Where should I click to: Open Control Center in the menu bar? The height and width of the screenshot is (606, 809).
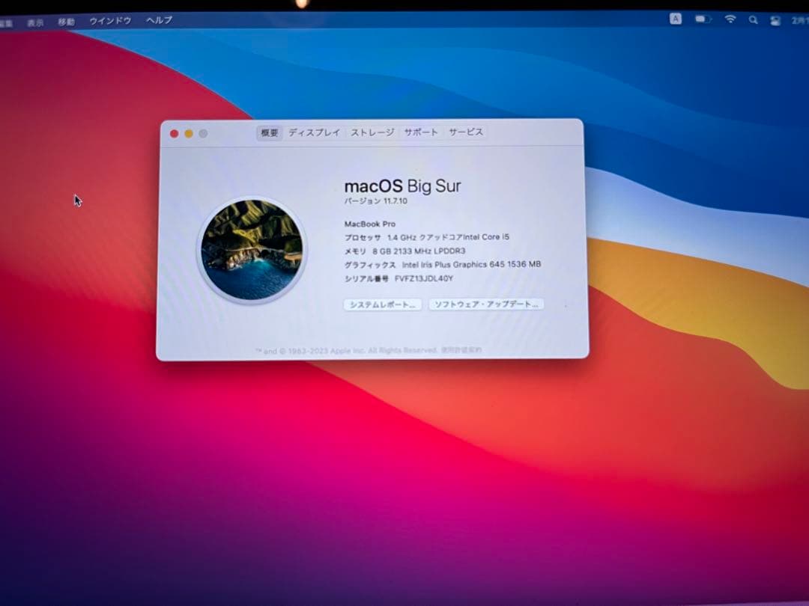click(776, 19)
